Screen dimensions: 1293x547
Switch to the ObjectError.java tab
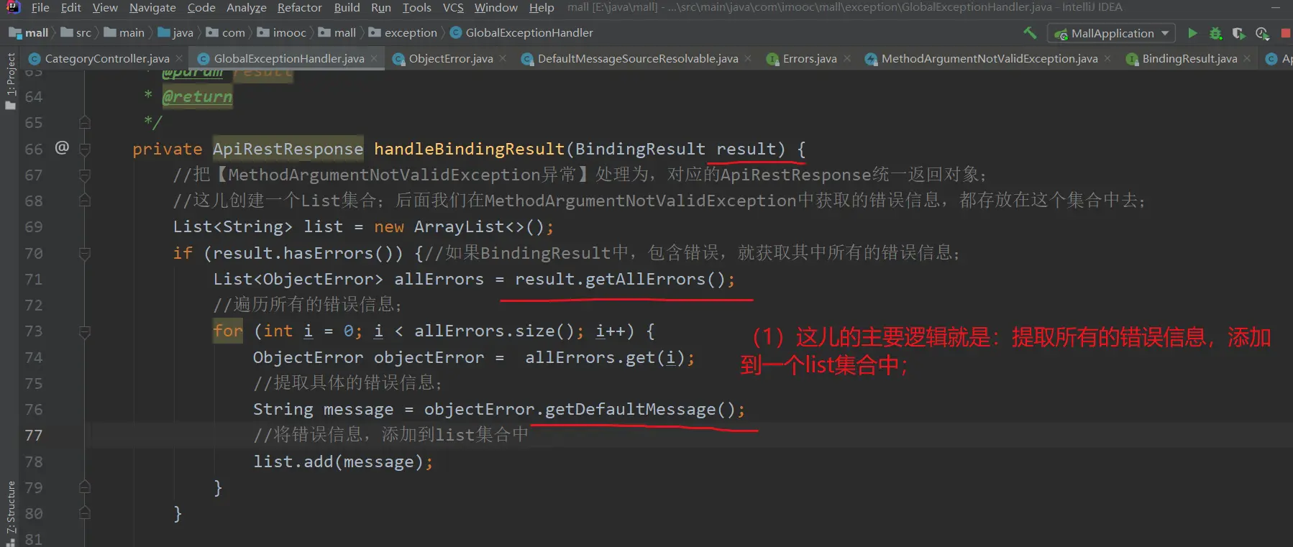[x=451, y=59]
